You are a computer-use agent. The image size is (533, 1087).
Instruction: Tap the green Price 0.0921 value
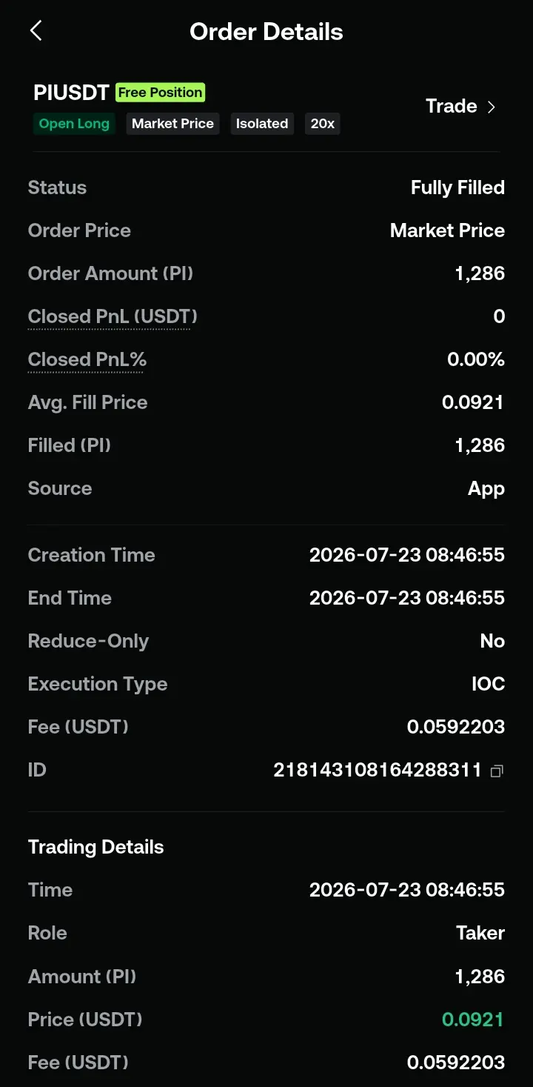coord(473,1020)
